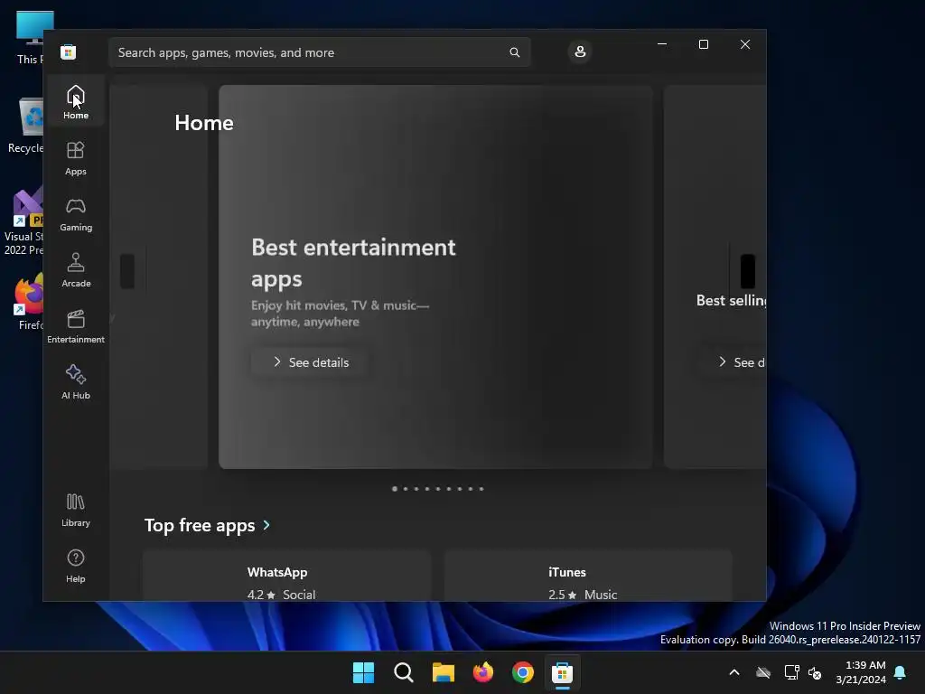Open the iTunes app card
Viewport: 925px width, 694px height.
tap(587, 576)
